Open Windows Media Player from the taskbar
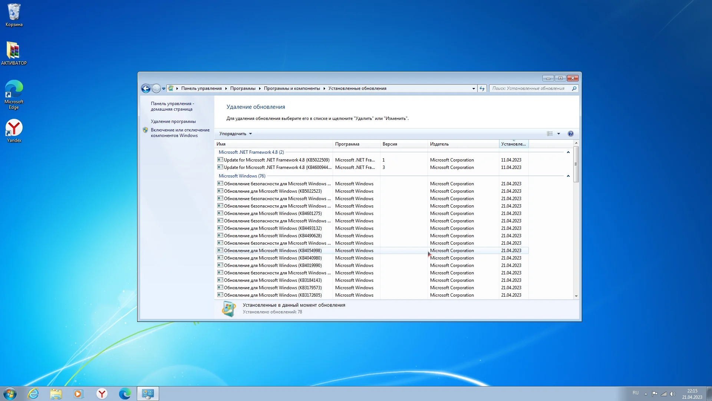The image size is (712, 401). pyautogui.click(x=79, y=394)
